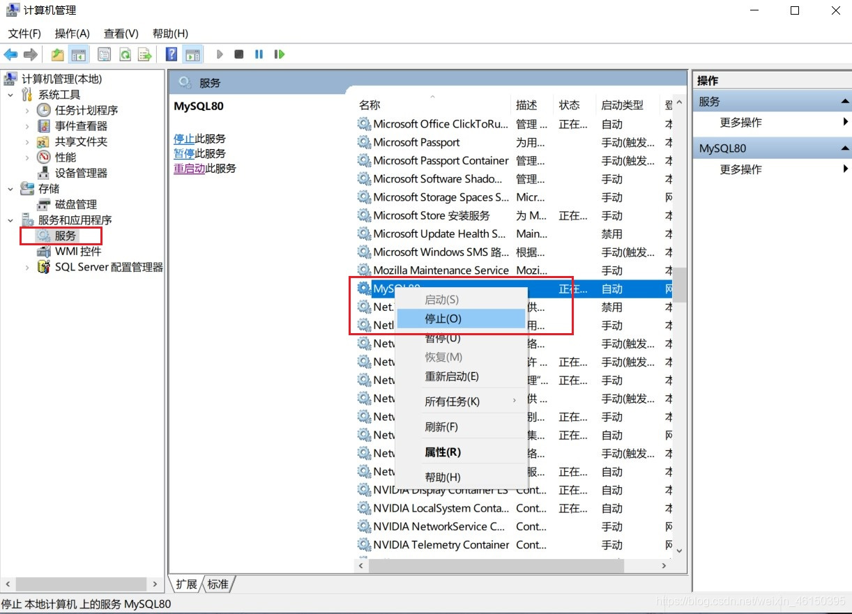Image resolution: width=852 pixels, height=614 pixels.
Task: Open the 操作(A) menu
Action: click(73, 33)
